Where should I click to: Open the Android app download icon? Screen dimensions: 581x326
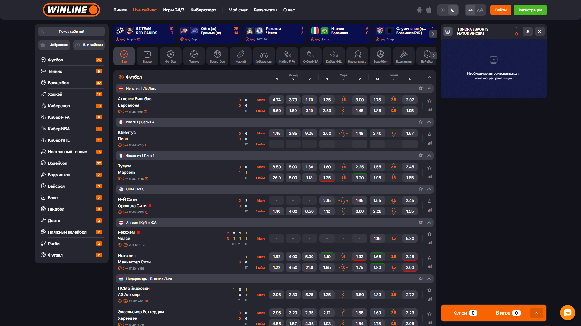point(419,10)
